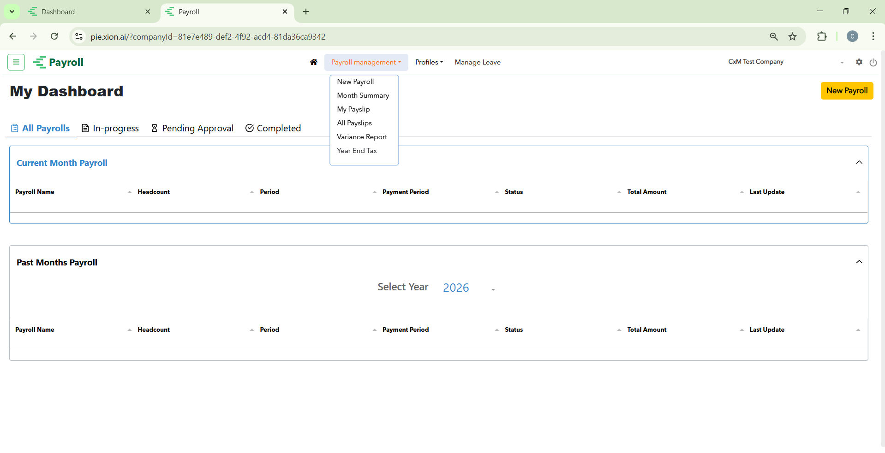Expand the Profiles dropdown menu

[429, 62]
